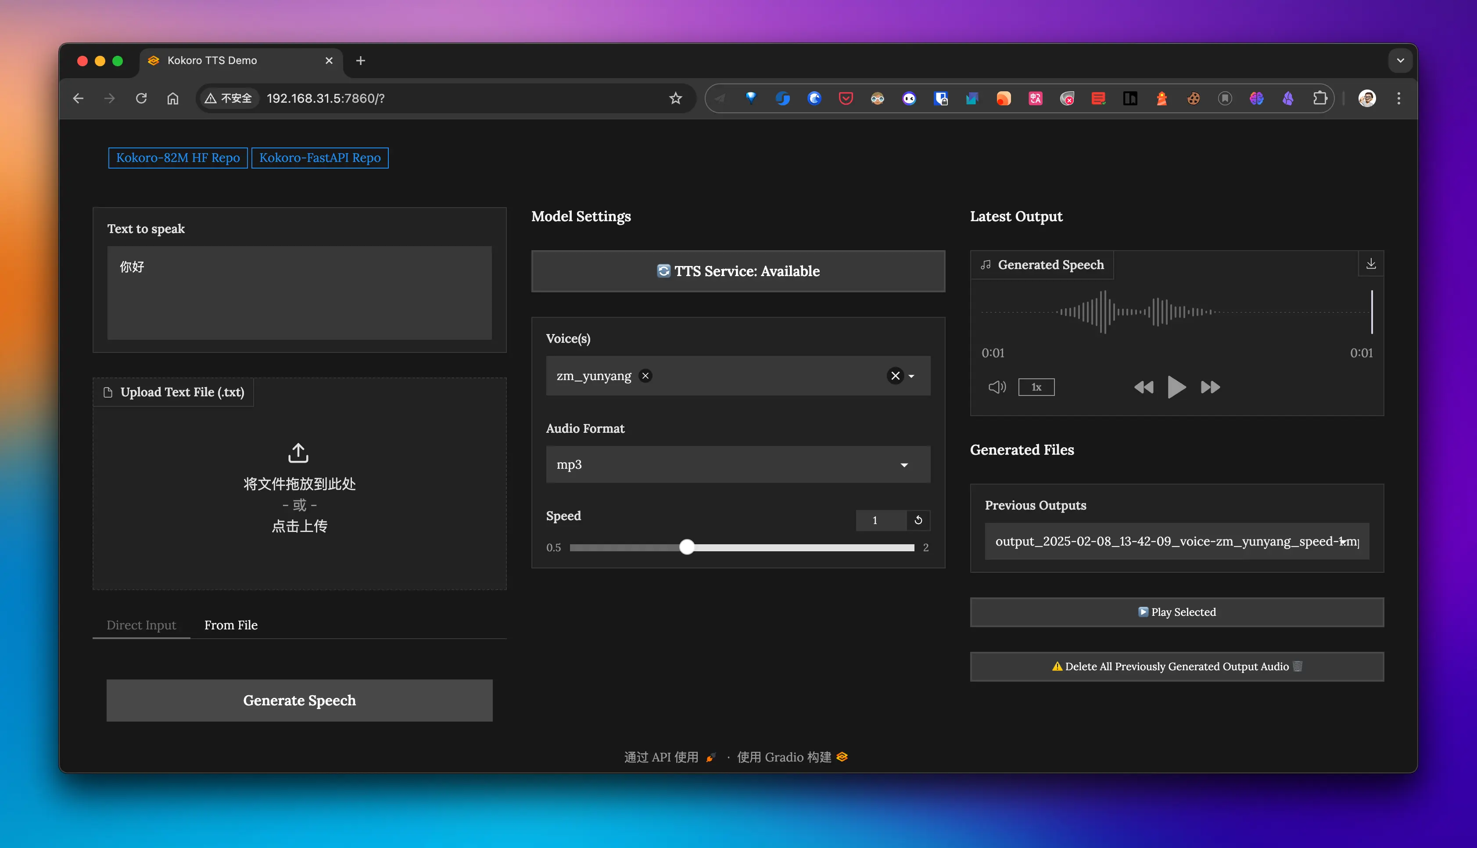The image size is (1477, 848).
Task: Clear all selected voices
Action: pos(895,376)
